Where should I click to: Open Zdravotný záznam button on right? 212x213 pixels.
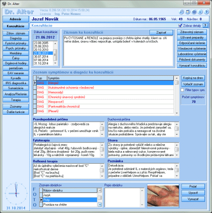(x=192, y=32)
